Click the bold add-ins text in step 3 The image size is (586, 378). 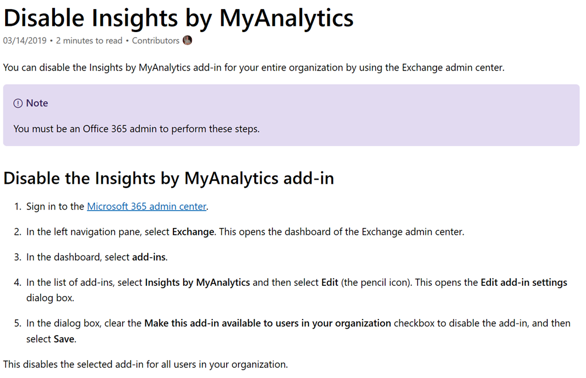point(149,257)
